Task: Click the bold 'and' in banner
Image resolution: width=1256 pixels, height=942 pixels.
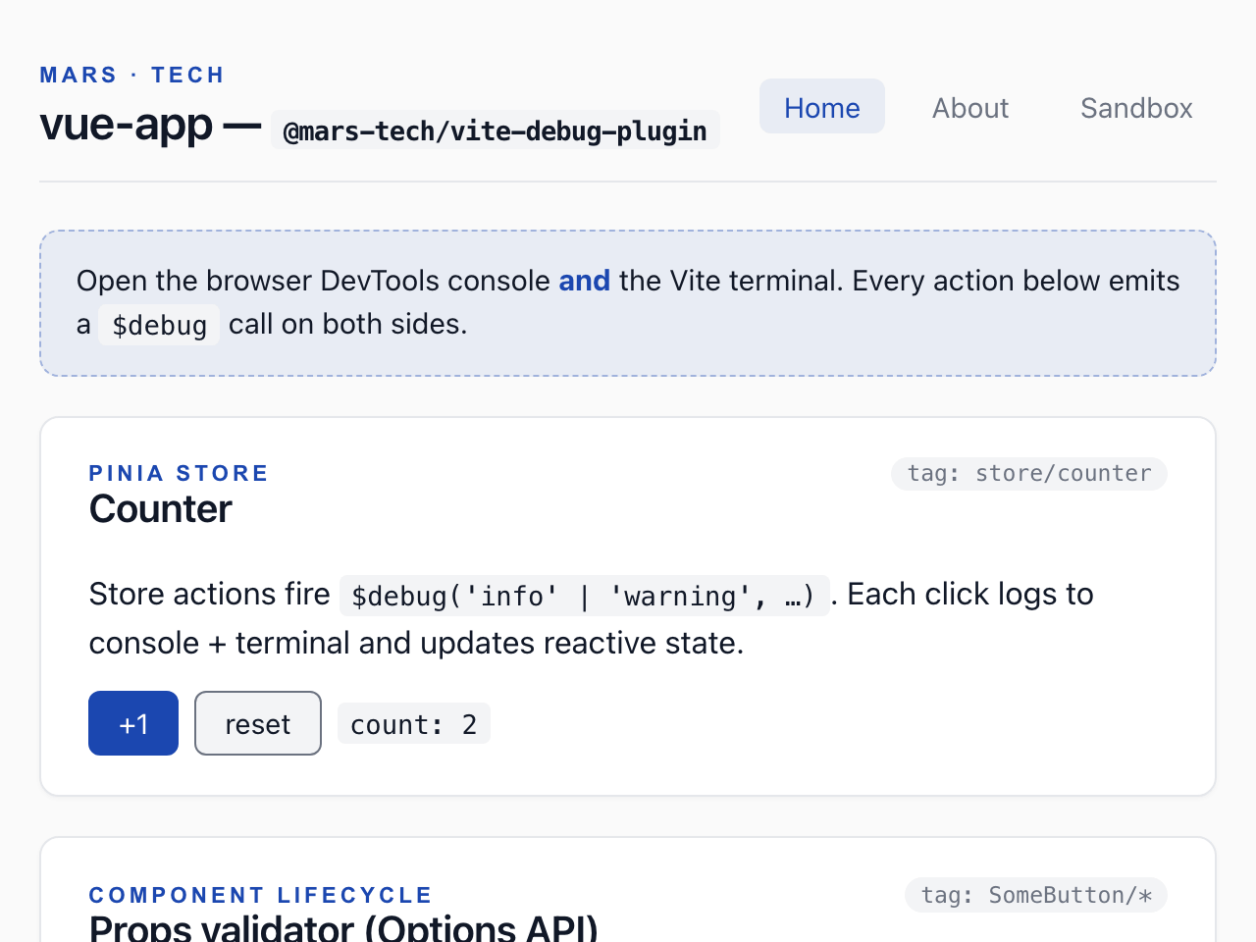Action: coord(585,281)
